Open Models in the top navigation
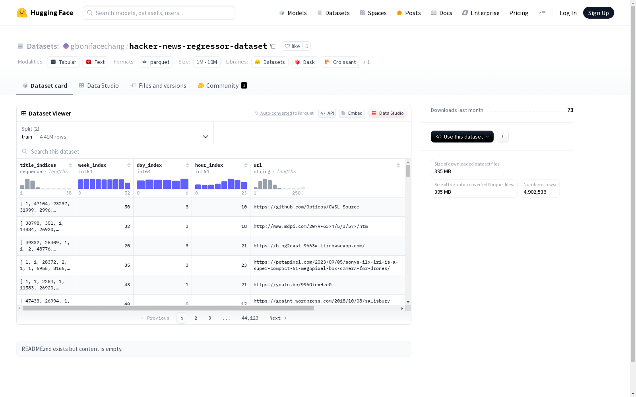The image size is (636, 397). point(293,13)
